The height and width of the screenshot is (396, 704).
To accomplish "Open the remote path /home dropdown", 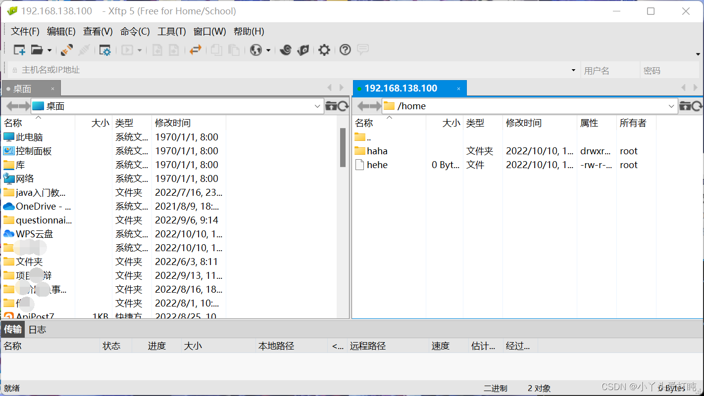I will (x=671, y=106).
